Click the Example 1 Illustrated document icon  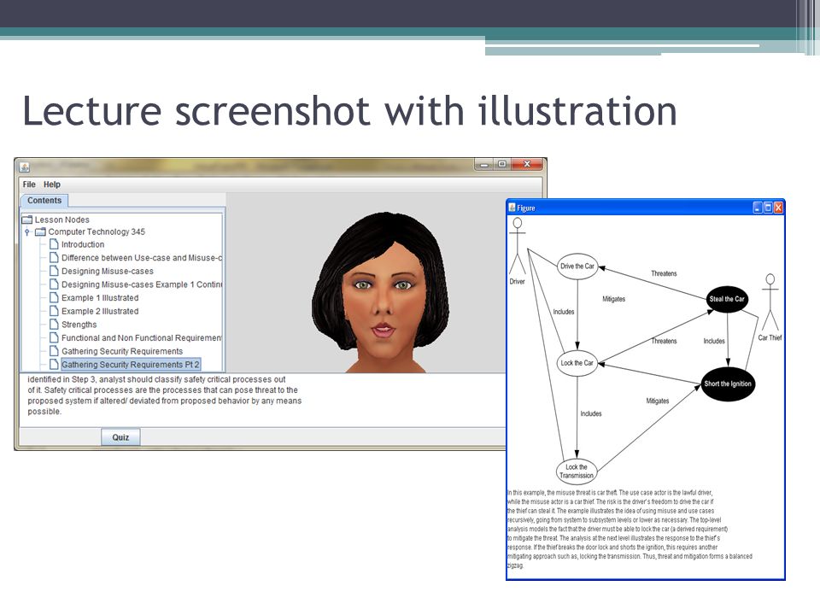pyautogui.click(x=54, y=297)
